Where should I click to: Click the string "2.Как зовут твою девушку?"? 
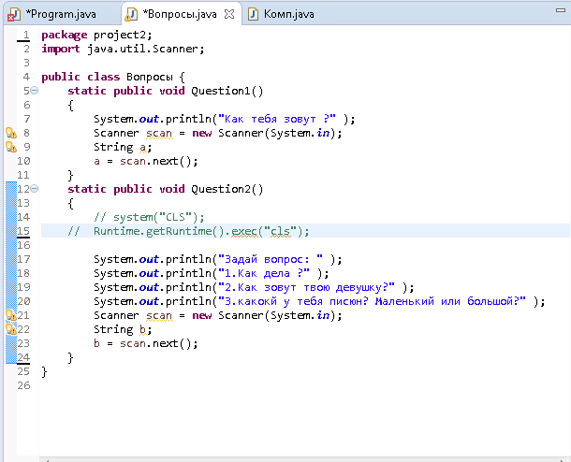tap(306, 287)
